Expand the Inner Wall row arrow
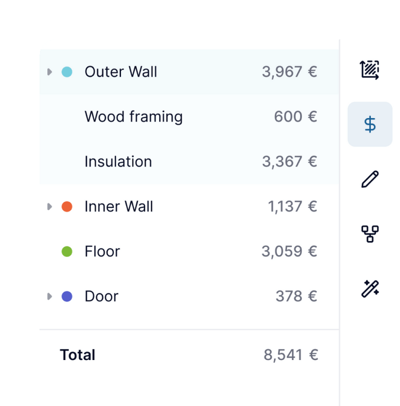400x406 pixels. tap(49, 206)
